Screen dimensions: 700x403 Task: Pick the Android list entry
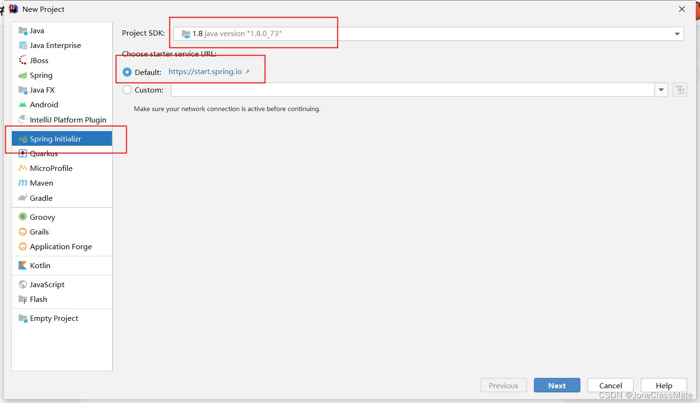[62, 104]
